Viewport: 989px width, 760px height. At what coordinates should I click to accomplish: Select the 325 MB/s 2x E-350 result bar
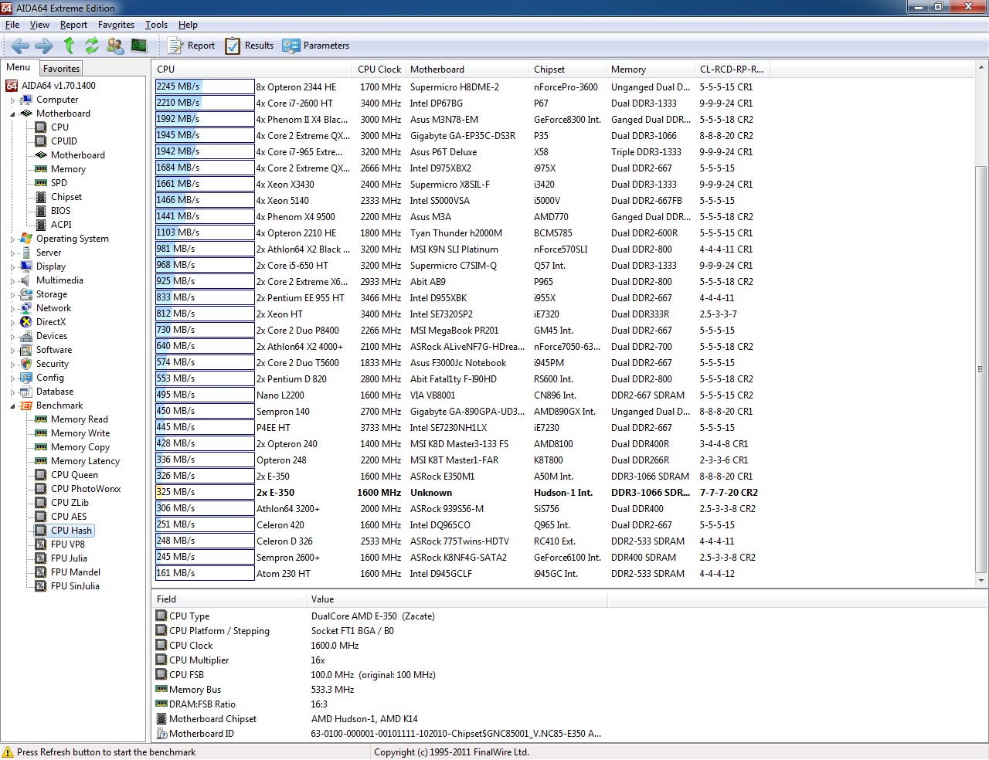tap(205, 492)
